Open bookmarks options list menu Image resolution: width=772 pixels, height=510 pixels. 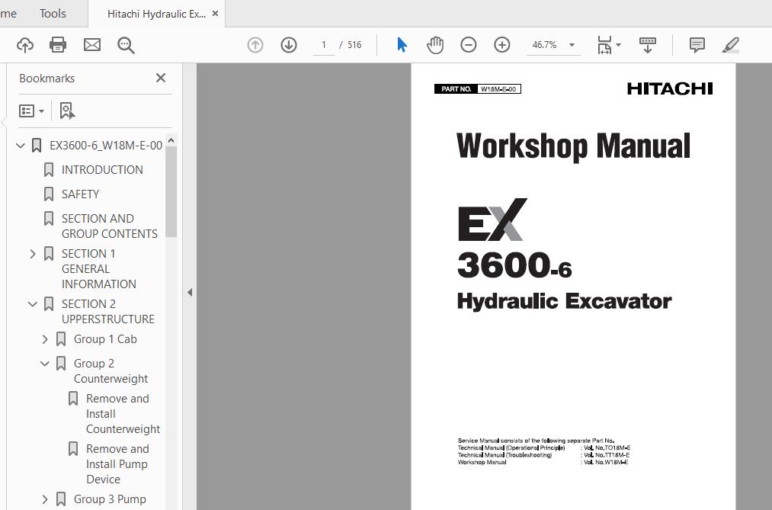click(31, 111)
